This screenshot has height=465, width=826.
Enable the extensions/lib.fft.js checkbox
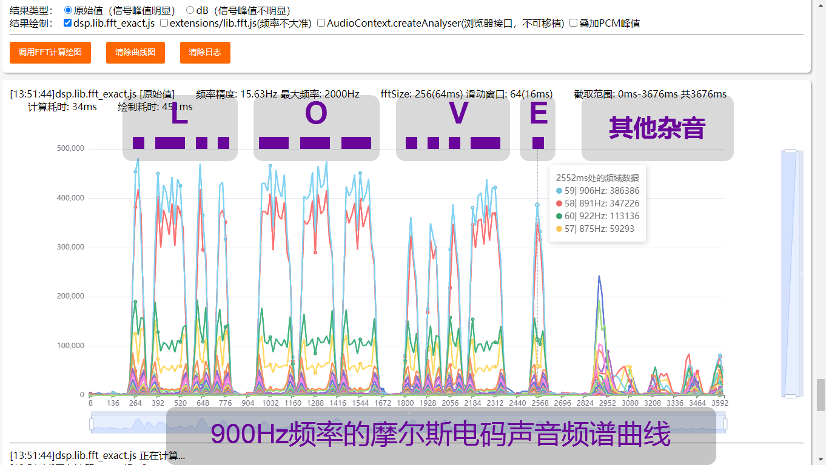pyautogui.click(x=164, y=23)
